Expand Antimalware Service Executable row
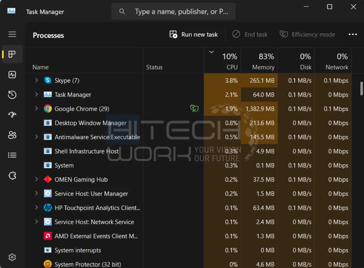The image size is (364, 268). coord(37,137)
